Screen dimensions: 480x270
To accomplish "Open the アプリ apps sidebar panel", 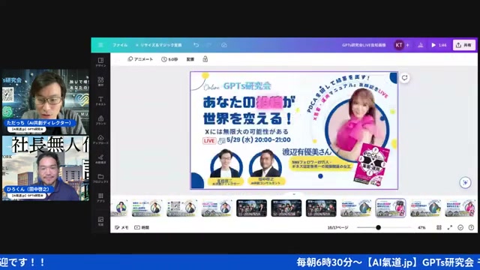I will coord(100,198).
